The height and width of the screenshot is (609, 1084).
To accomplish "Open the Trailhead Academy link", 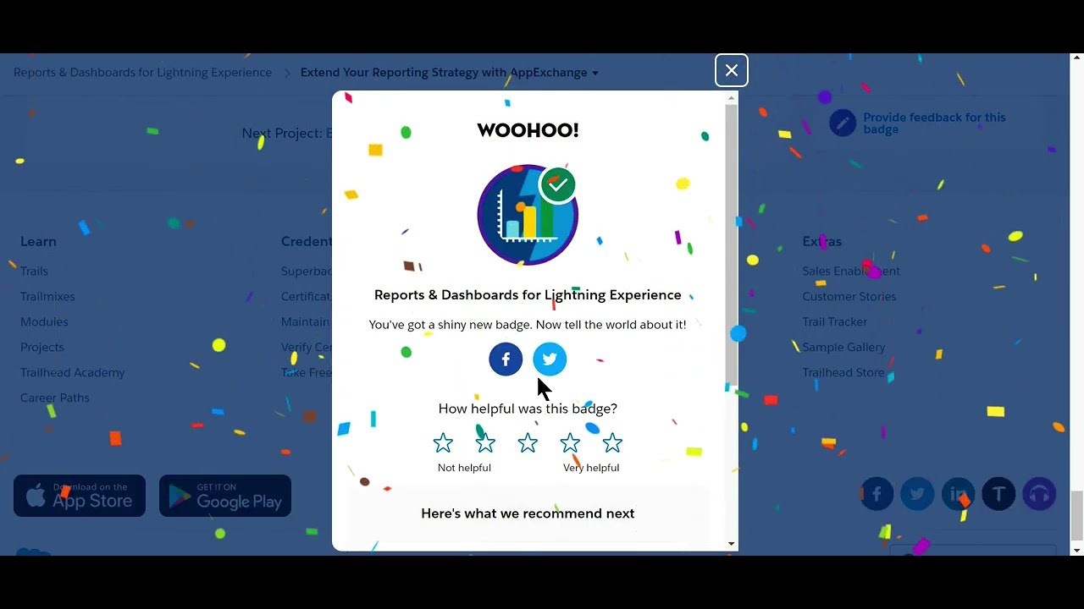I will pyautogui.click(x=72, y=372).
